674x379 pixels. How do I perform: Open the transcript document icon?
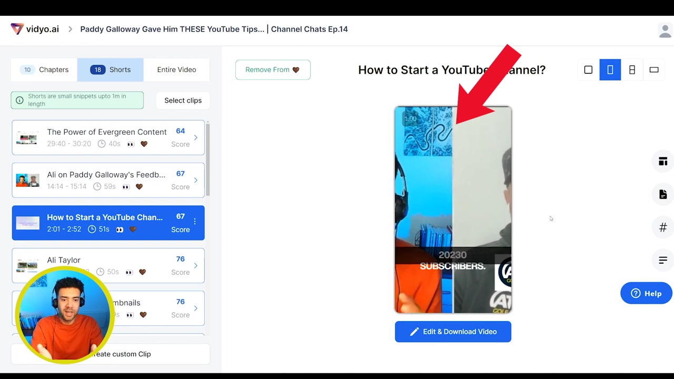[663, 195]
